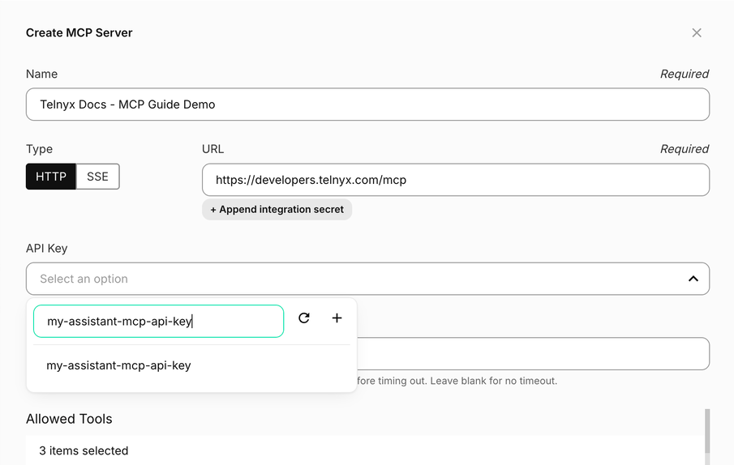Refresh the API key list

click(x=304, y=318)
